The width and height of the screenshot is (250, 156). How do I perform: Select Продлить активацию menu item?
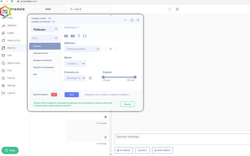tap(45, 67)
